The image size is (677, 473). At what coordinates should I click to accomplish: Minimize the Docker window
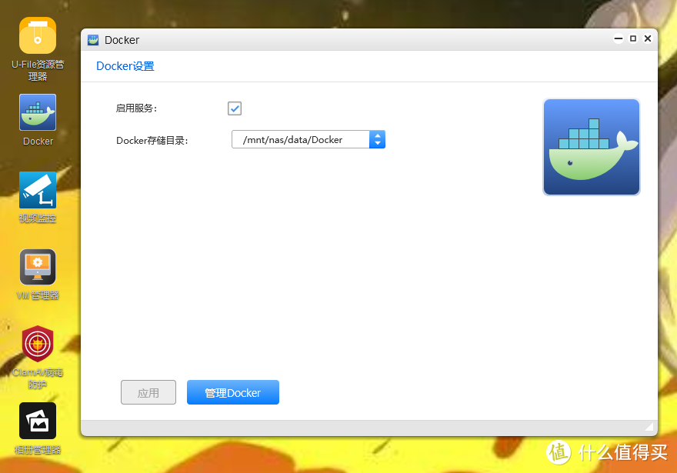(x=618, y=38)
